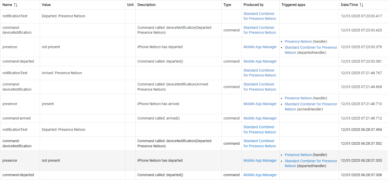Click the sort arrows beside the Name header
The width and height of the screenshot is (388, 180).
click(16, 5)
